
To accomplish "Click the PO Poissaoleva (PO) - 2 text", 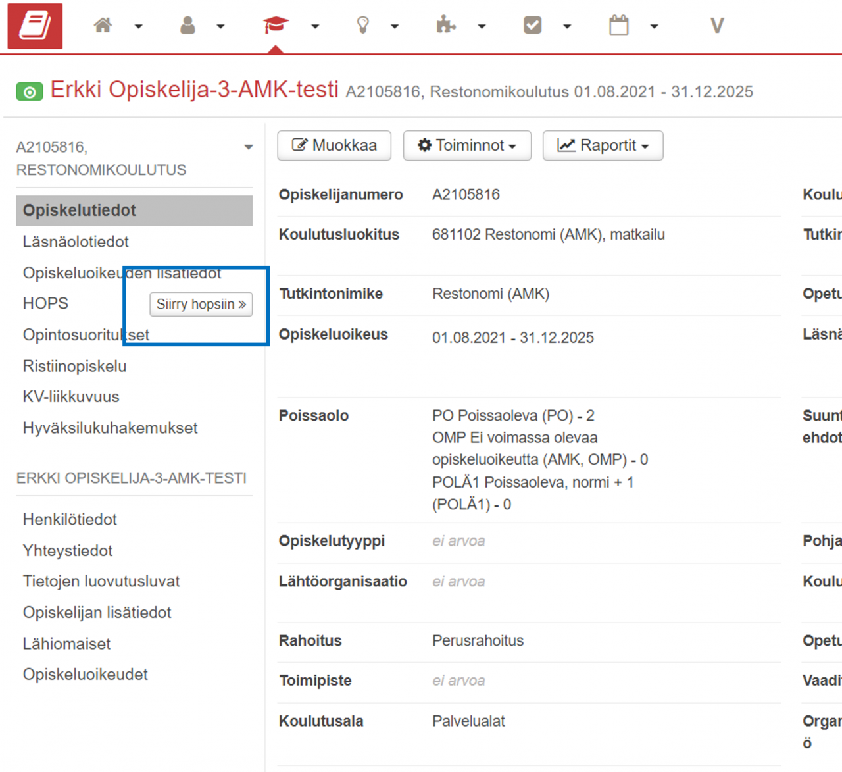I will (513, 416).
